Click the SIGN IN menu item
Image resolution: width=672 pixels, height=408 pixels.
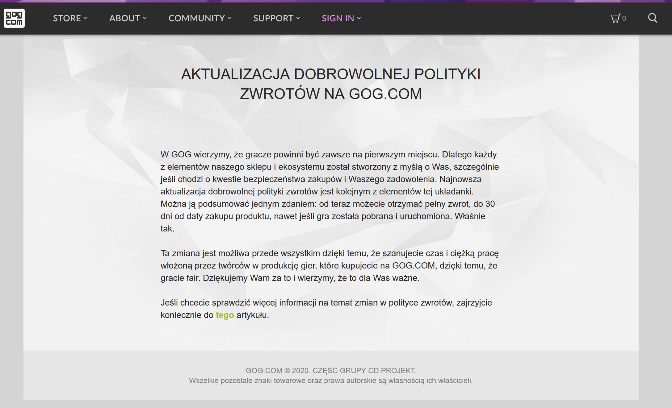[x=341, y=18]
